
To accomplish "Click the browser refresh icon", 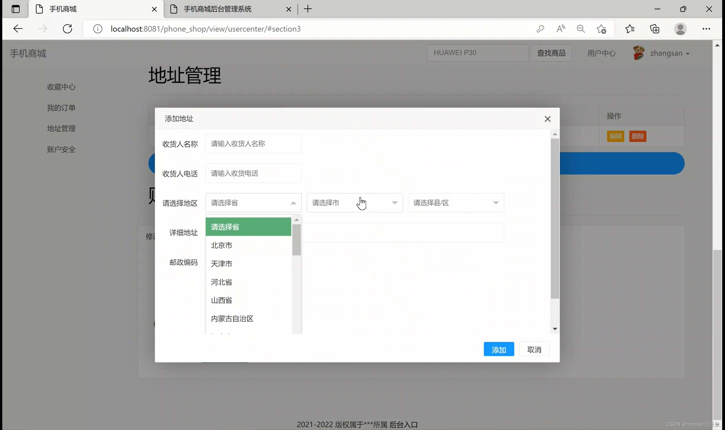I will pos(67,29).
